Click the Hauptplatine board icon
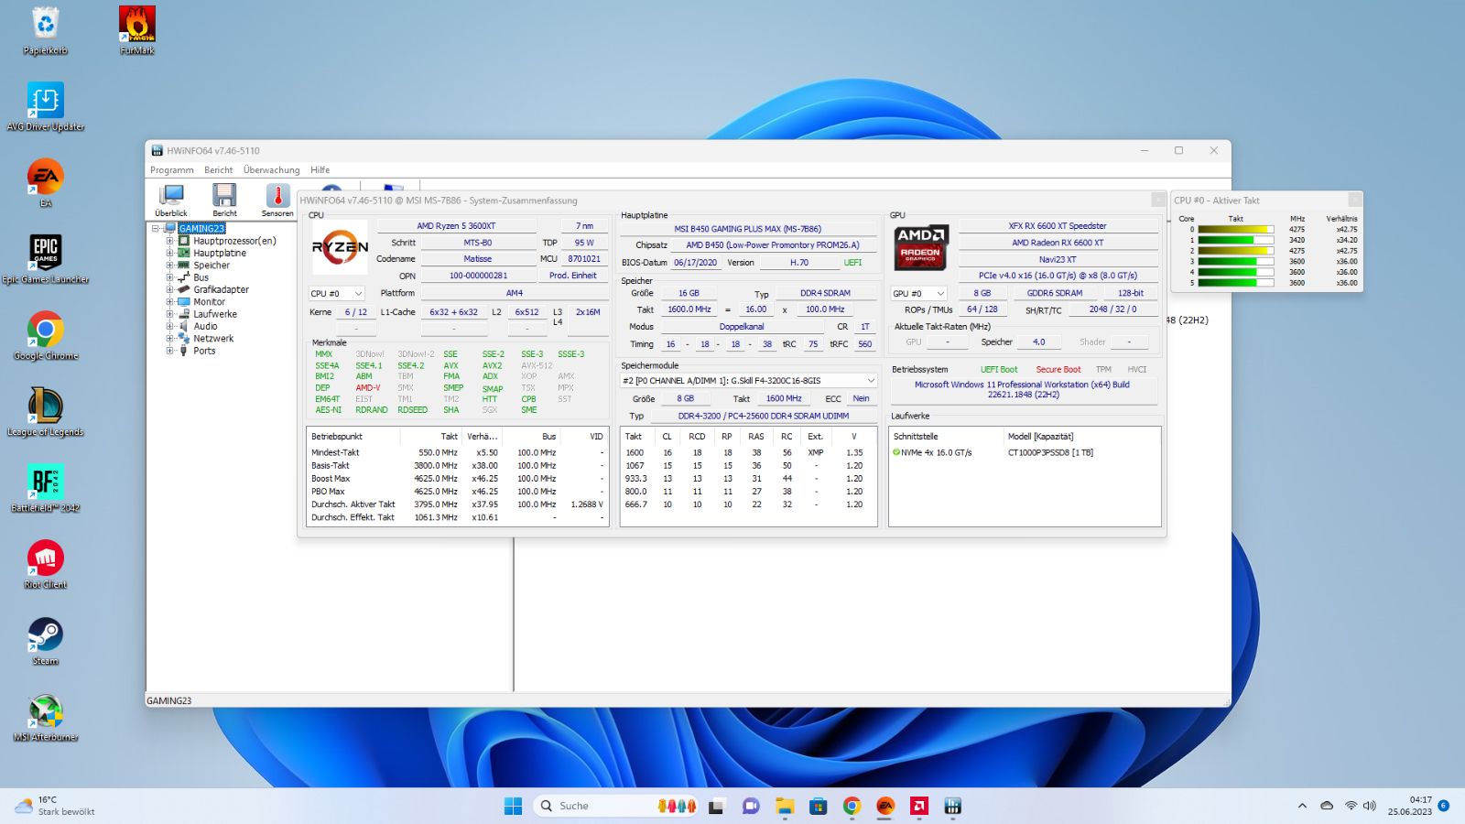The image size is (1465, 824). 183,253
